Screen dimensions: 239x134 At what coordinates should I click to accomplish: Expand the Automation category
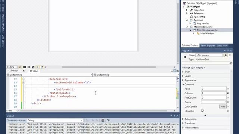click(x=183, y=119)
